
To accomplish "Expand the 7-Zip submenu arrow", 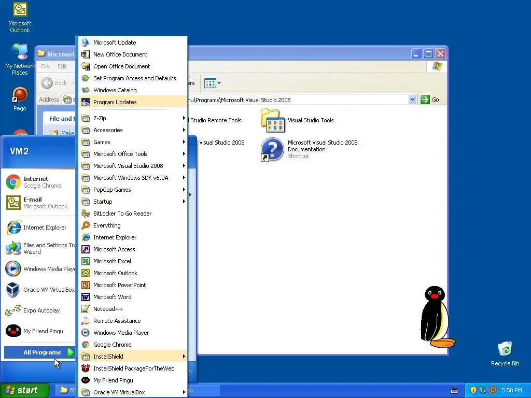I will pos(184,118).
